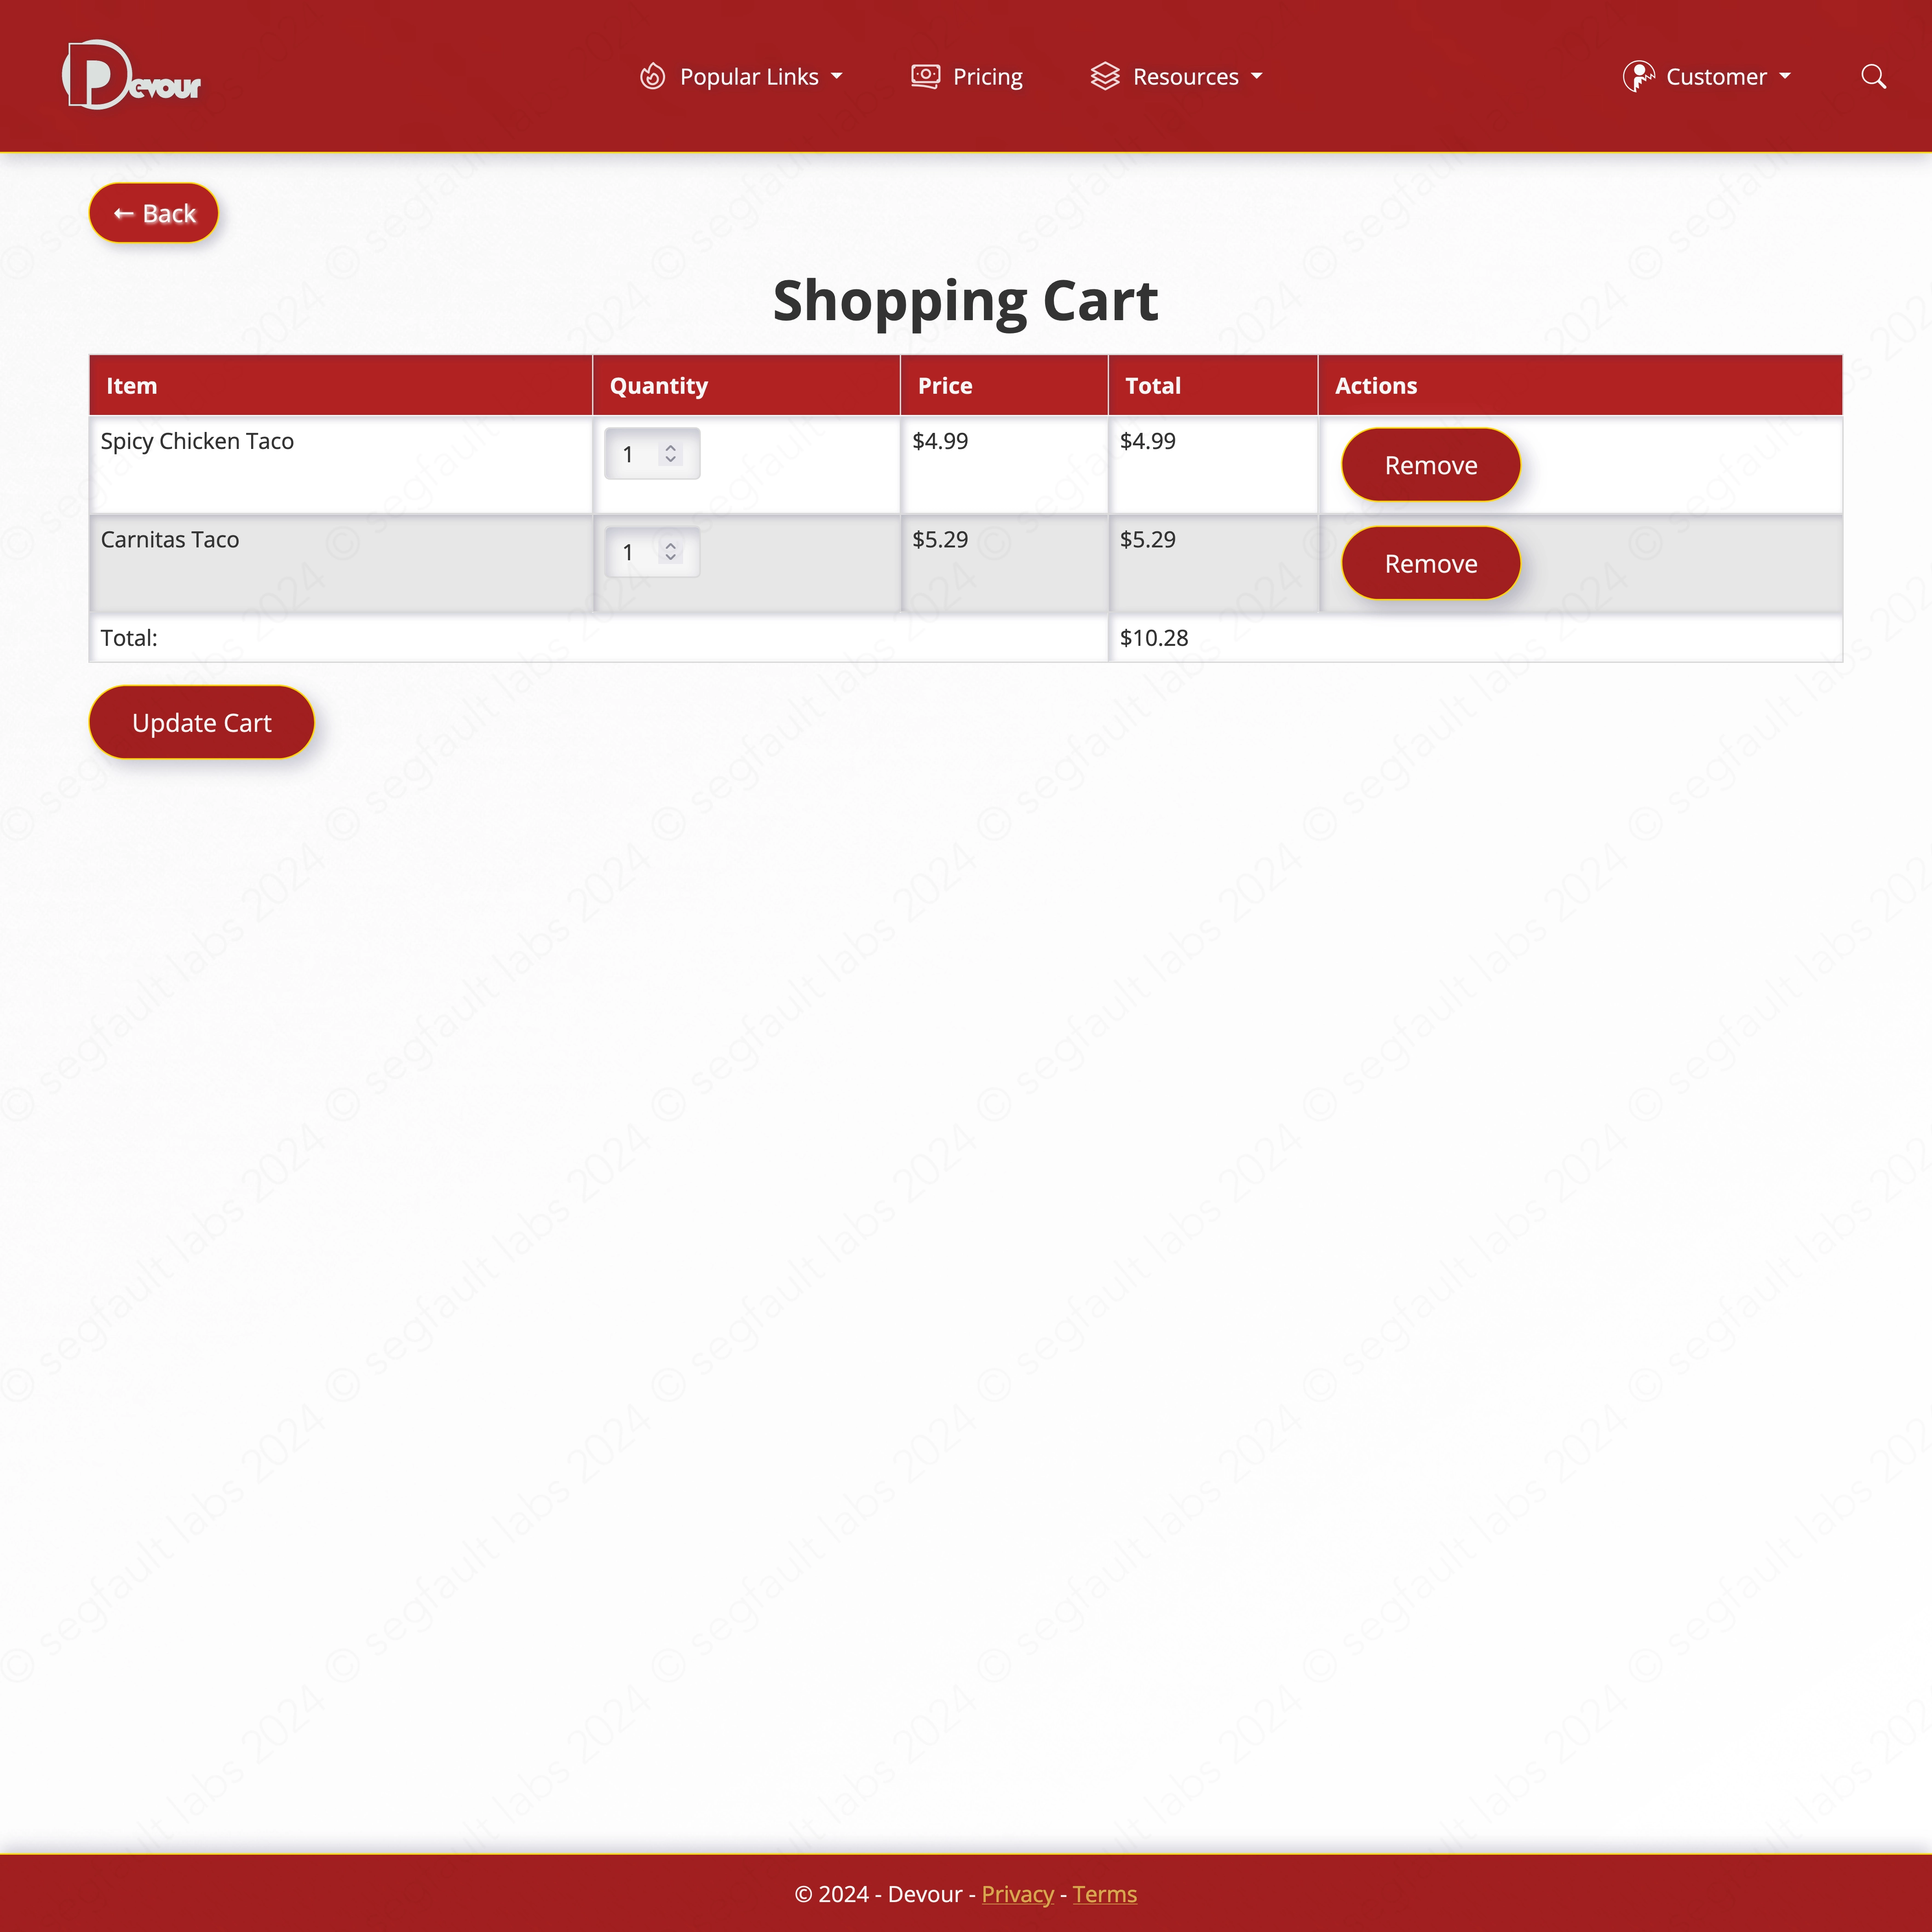Click the Spicy Chicken Taco $4.99 price
The height and width of the screenshot is (1932, 1932).
point(940,441)
